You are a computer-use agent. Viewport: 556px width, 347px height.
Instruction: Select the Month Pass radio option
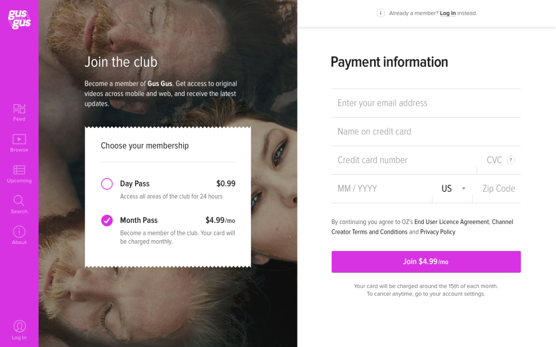tap(107, 220)
